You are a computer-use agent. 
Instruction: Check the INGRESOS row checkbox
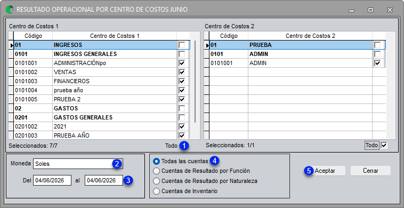(x=182, y=45)
